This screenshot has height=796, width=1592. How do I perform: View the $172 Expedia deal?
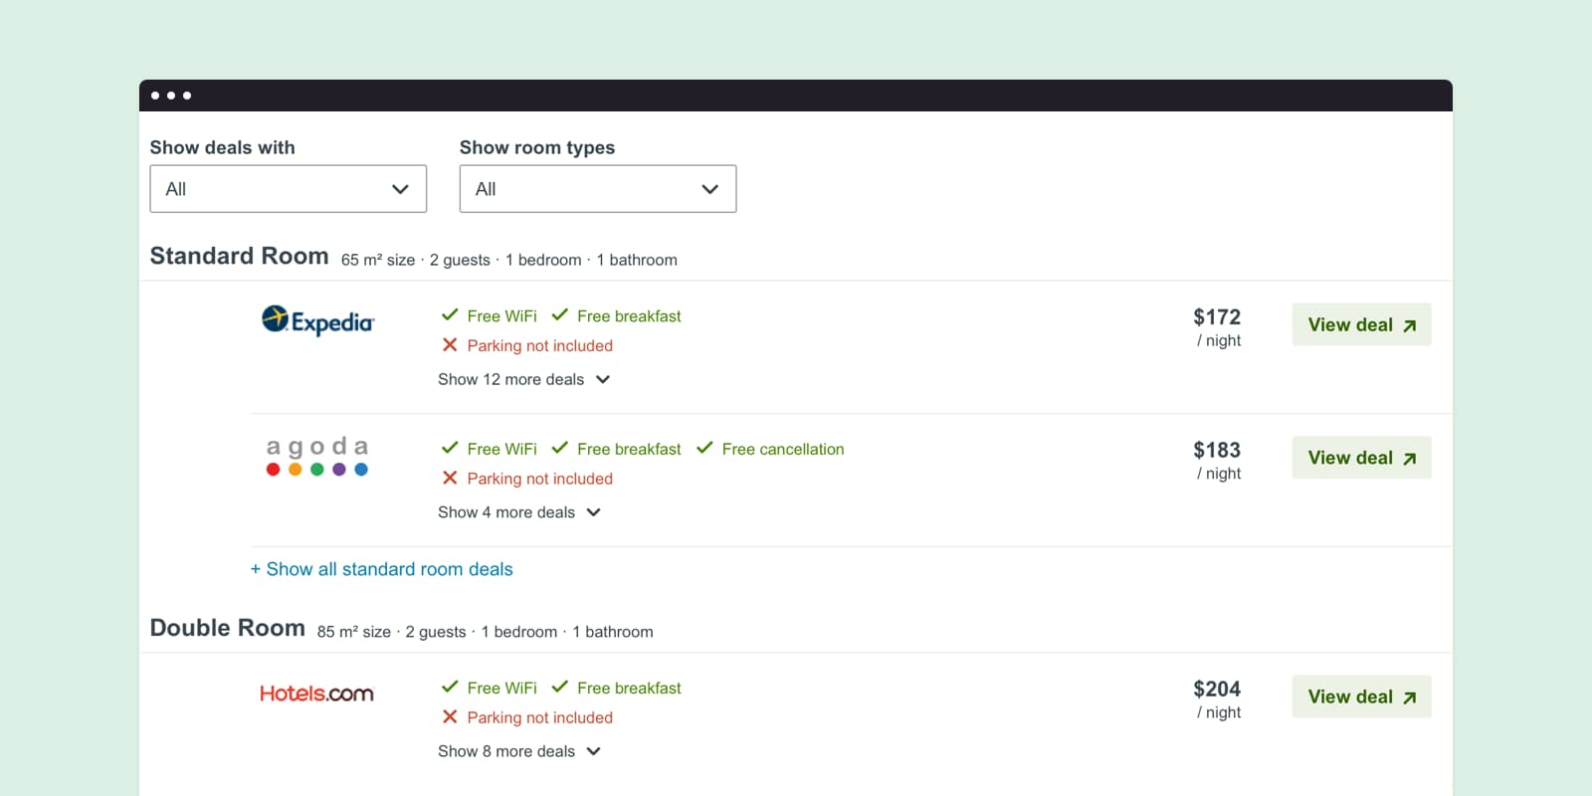pos(1361,324)
